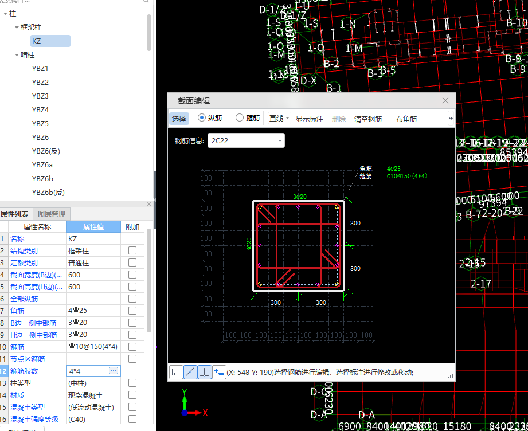The image size is (528, 431).
Task: Tick the 附加 checkbox for 结构类别
Action: tap(132, 250)
